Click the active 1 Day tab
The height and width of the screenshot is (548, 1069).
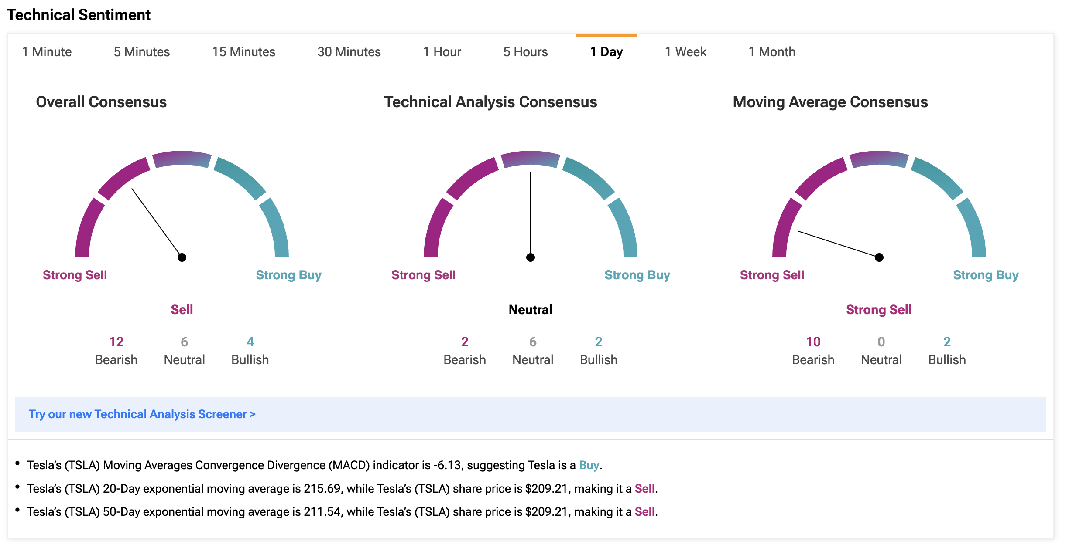point(606,52)
